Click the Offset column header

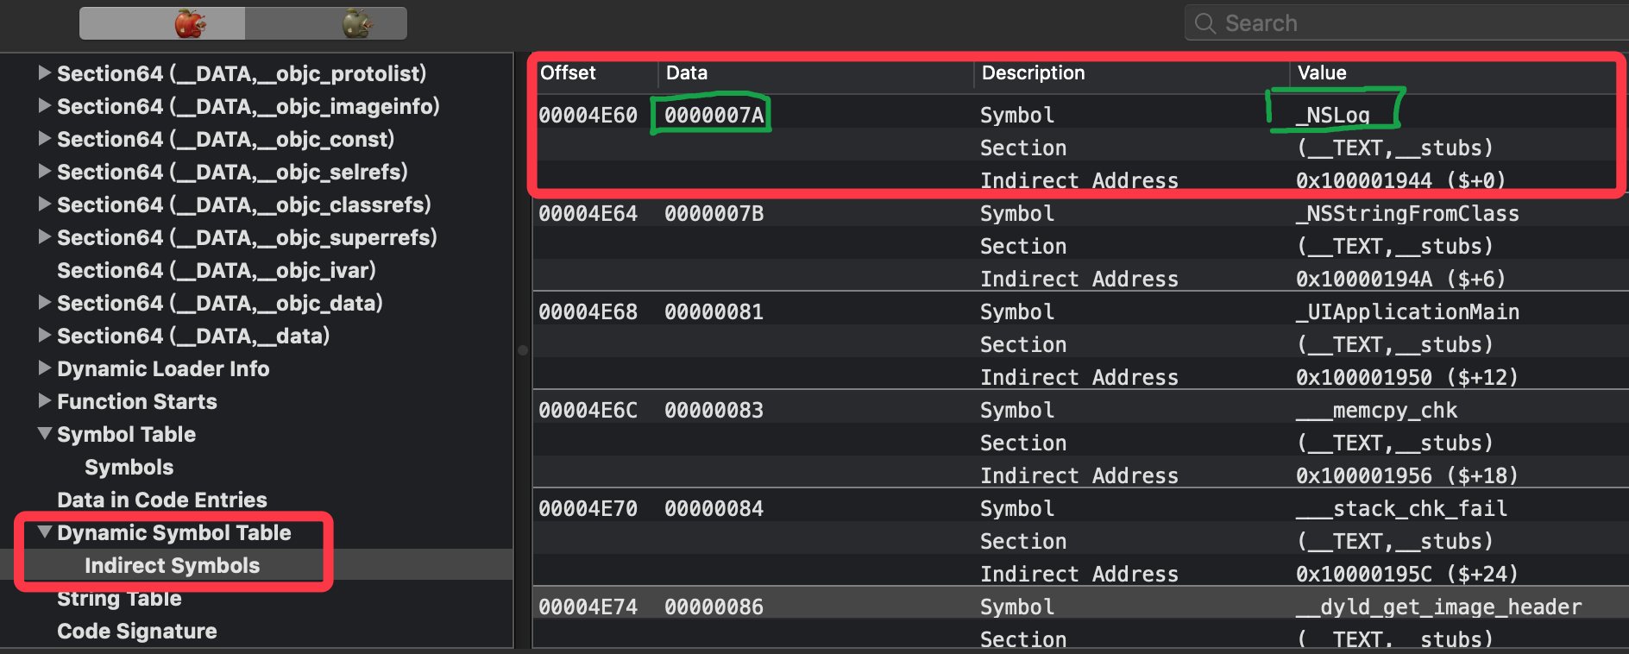coord(568,73)
